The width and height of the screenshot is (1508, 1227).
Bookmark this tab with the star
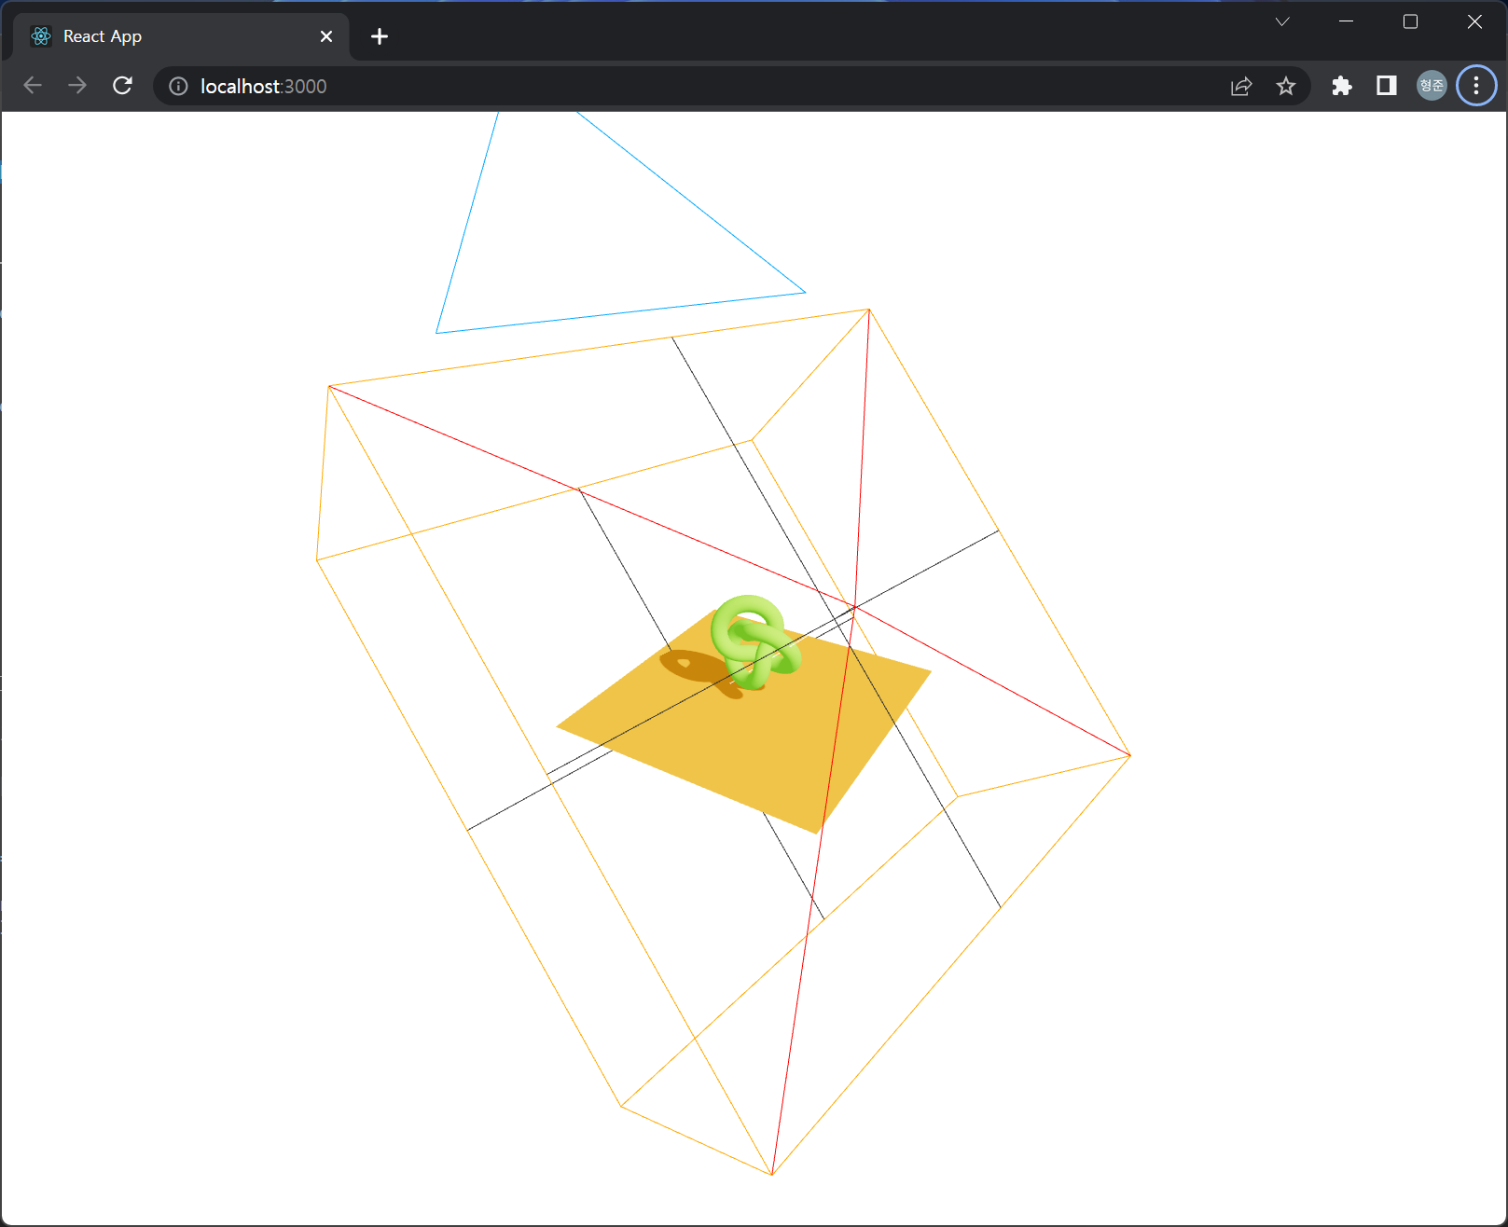1286,87
